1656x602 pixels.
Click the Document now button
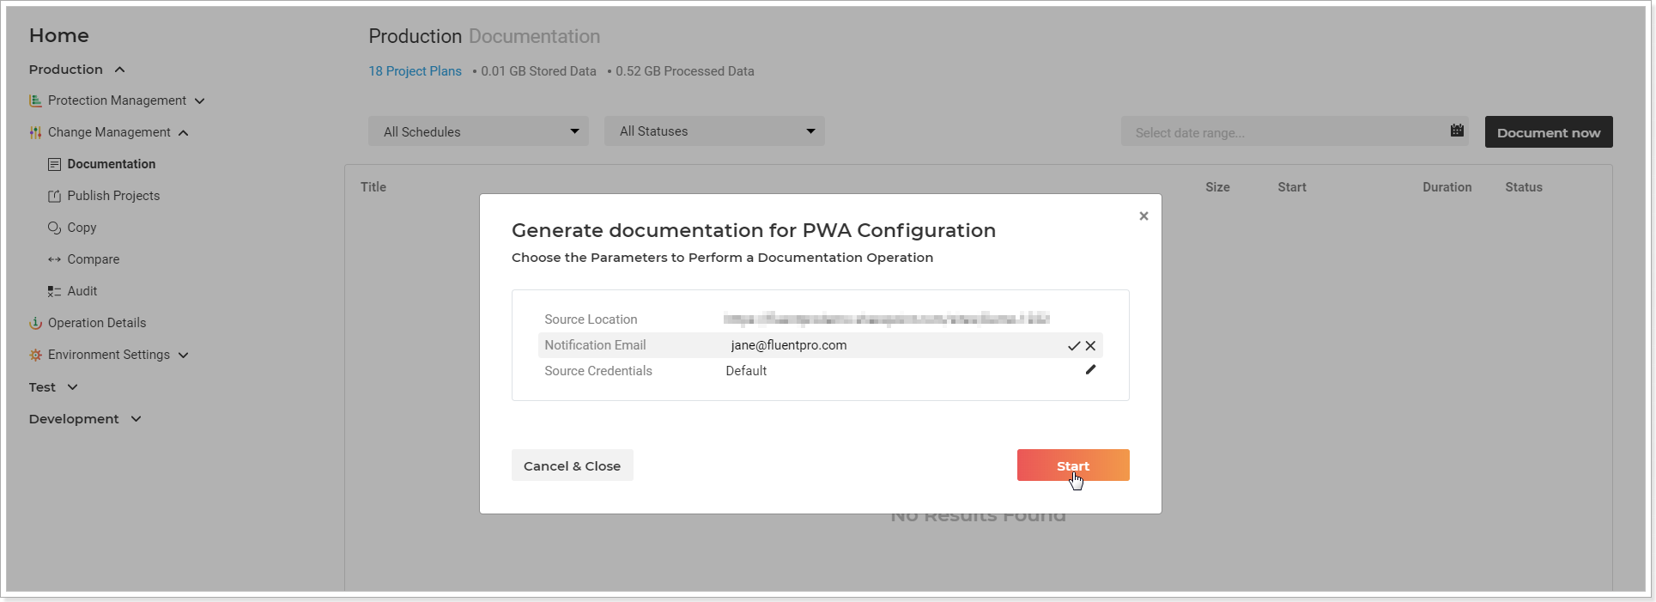(x=1549, y=132)
